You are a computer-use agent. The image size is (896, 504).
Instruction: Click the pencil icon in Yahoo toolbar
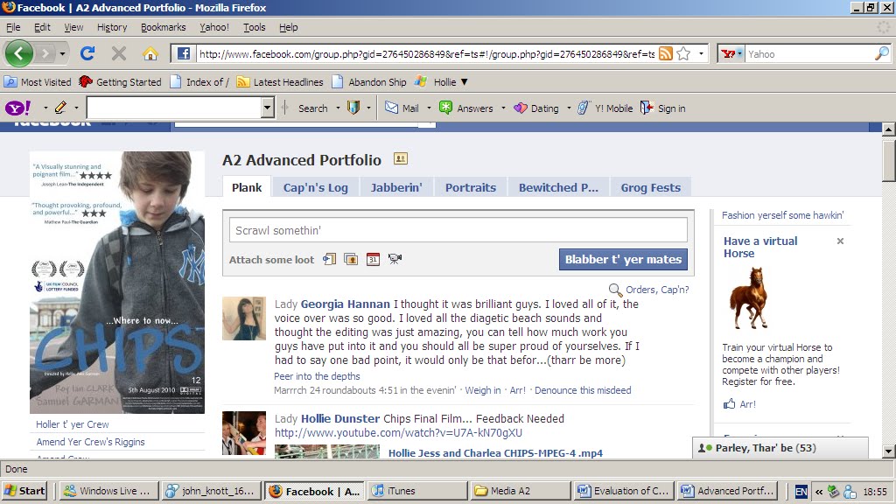(x=60, y=108)
